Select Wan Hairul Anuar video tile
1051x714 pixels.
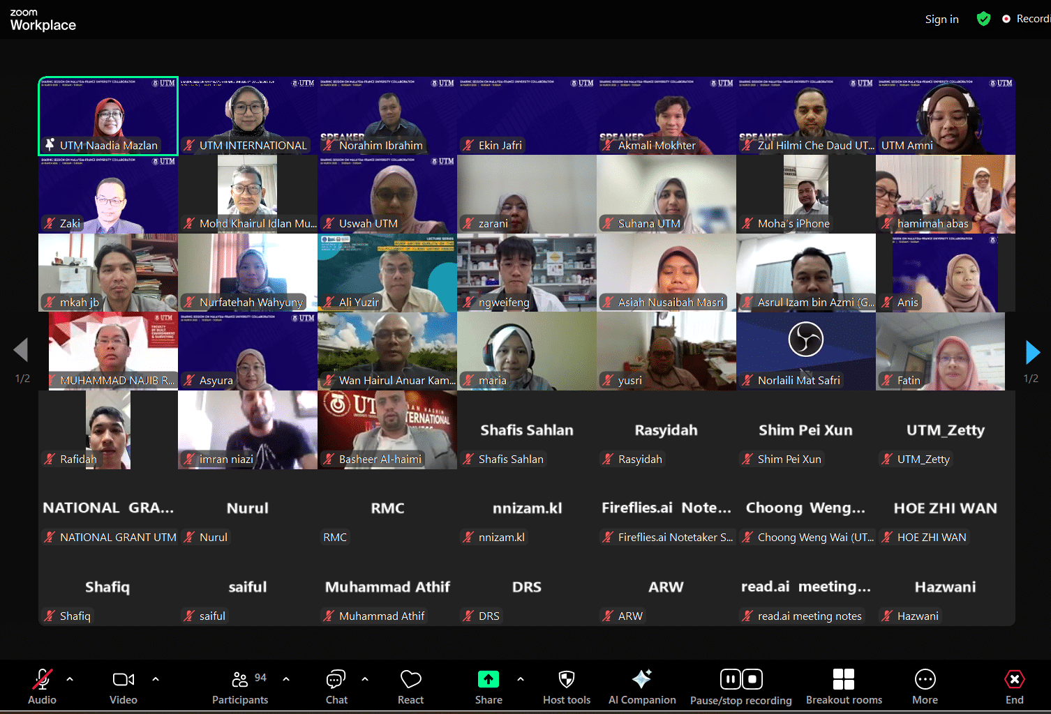[387, 351]
